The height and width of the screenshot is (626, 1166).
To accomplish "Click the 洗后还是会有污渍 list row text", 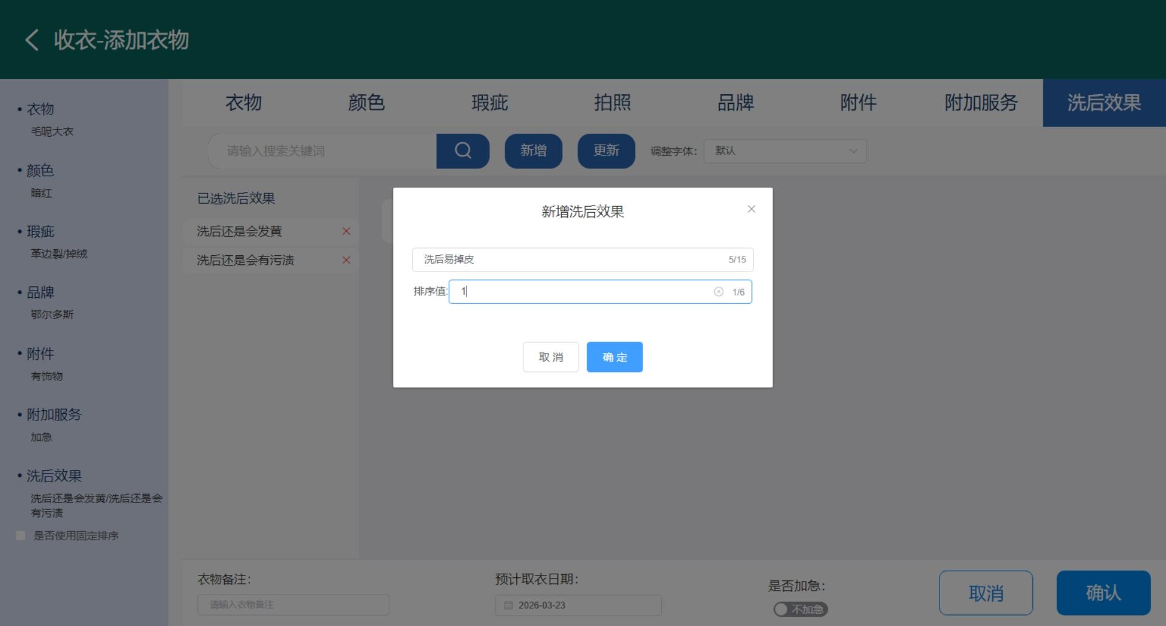I will [x=245, y=260].
